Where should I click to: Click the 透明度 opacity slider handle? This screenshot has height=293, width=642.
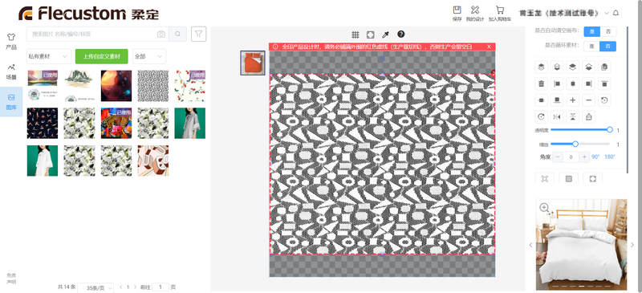(x=610, y=130)
